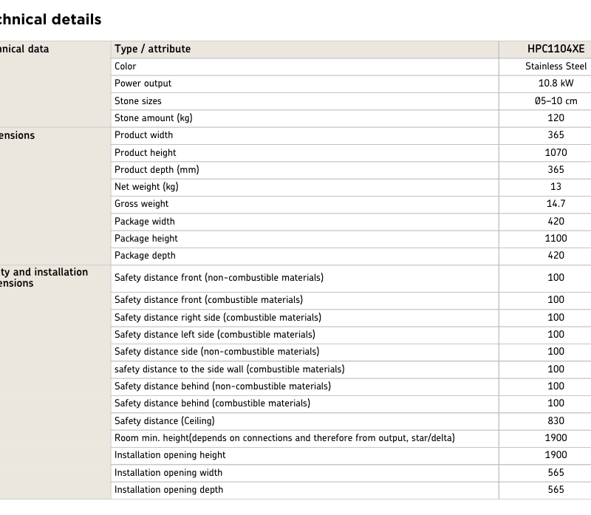Select the 10.8 kW value cell
This screenshot has height=515, width=591.
pos(556,83)
